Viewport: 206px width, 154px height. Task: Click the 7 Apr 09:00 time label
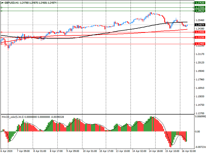click(23, 151)
